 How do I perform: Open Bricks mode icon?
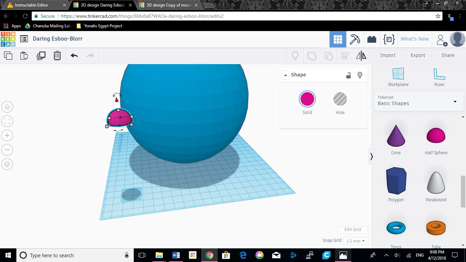tap(372, 39)
